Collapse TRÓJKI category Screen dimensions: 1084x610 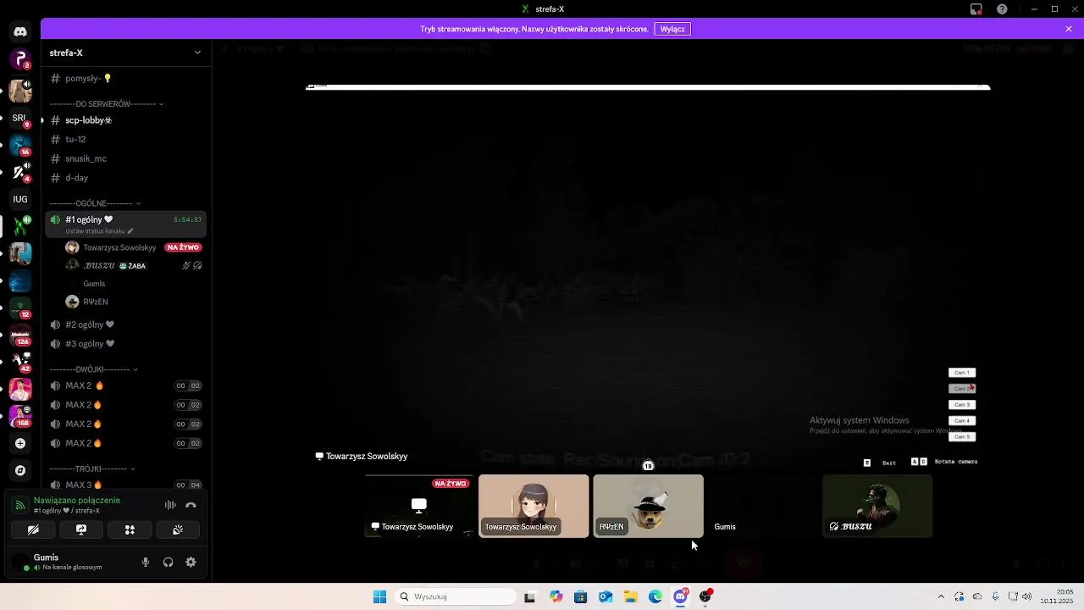[x=92, y=469]
